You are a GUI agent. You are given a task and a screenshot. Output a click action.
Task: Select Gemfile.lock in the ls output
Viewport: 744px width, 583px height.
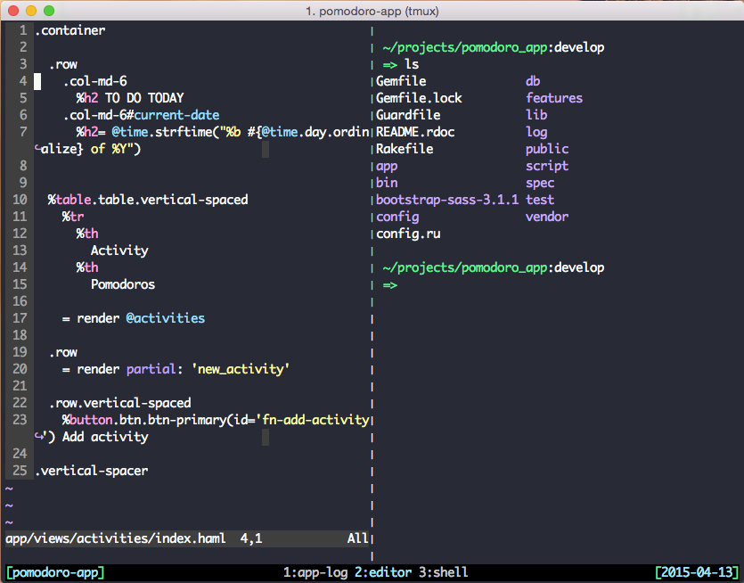pyautogui.click(x=419, y=98)
